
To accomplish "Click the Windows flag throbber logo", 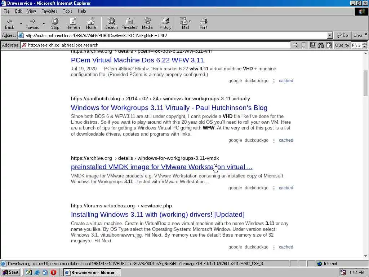I will [x=361, y=11].
